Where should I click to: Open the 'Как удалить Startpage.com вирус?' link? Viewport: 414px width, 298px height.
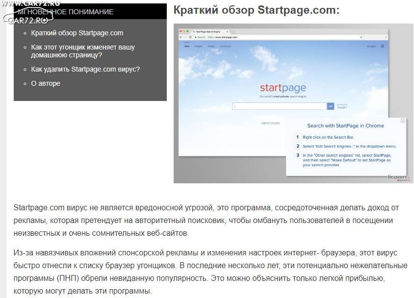(85, 70)
